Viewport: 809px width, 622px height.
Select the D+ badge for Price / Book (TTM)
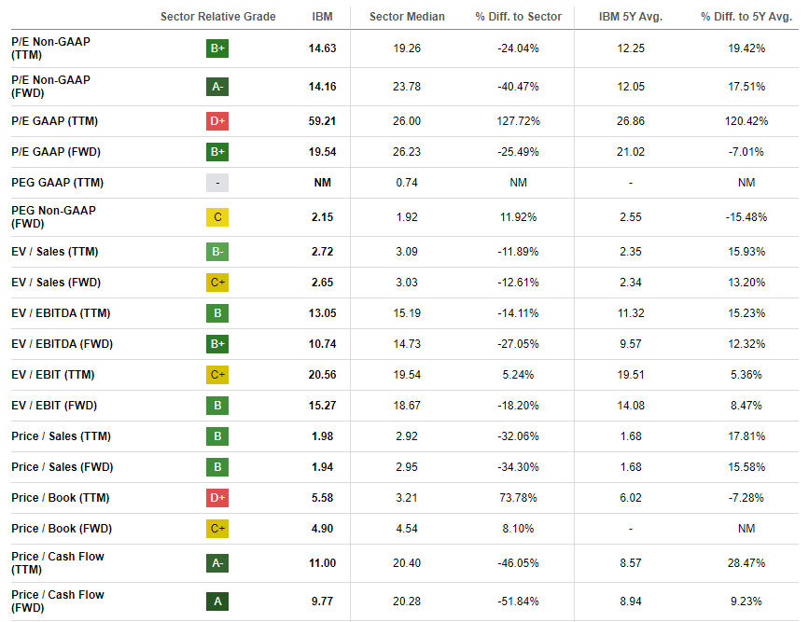pyautogui.click(x=217, y=498)
